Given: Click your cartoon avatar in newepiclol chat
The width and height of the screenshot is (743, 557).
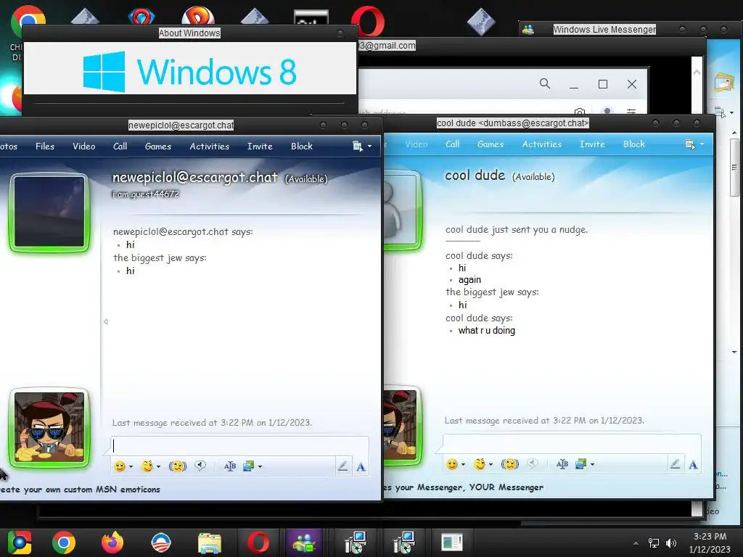Looking at the screenshot, I should coord(49,427).
